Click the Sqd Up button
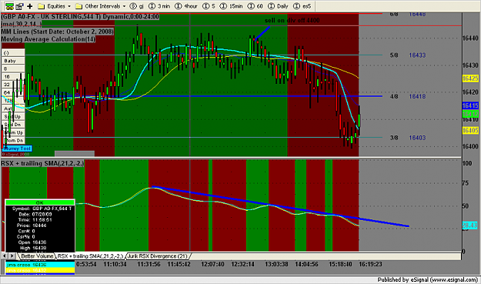 coord(12,116)
